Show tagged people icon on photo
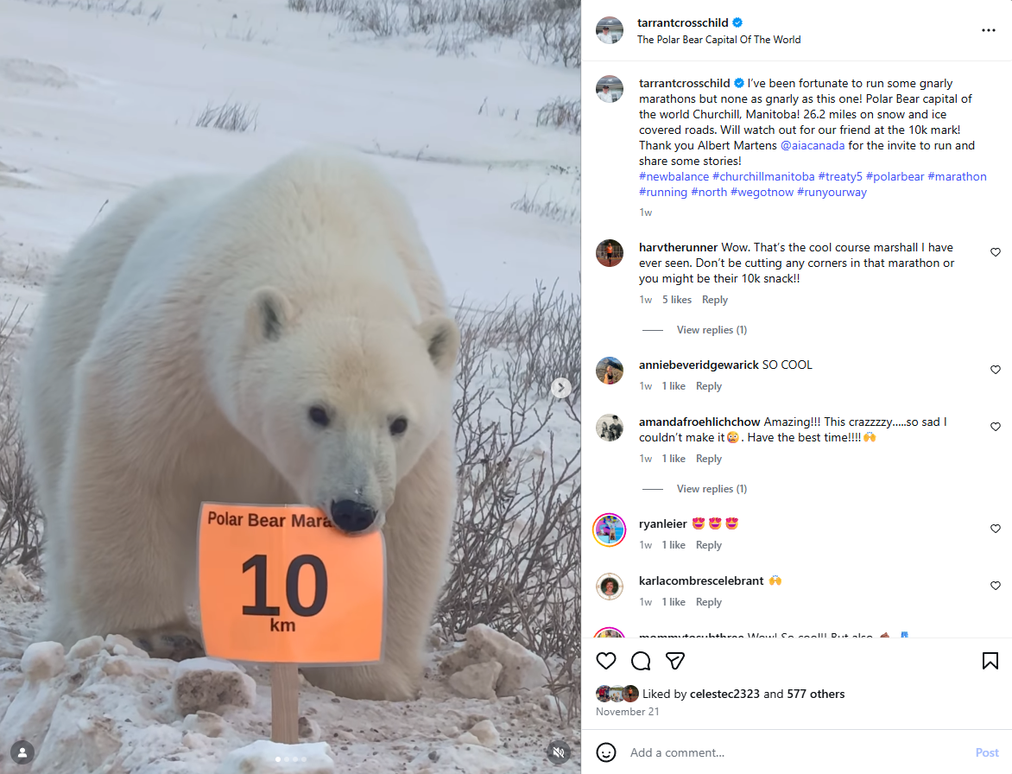 point(22,752)
